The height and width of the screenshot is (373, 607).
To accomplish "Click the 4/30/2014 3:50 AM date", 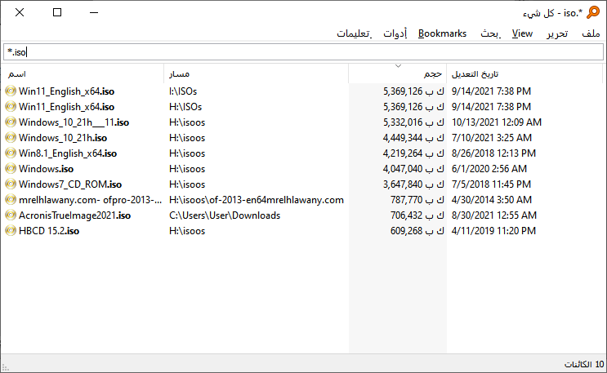I will coord(492,200).
